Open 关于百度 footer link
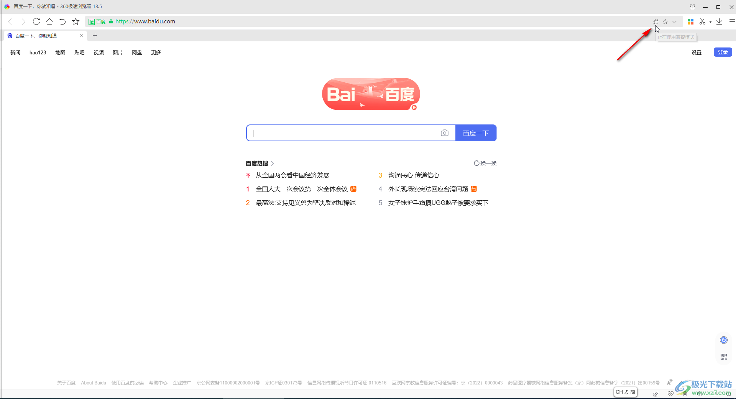This screenshot has height=399, width=736. pos(66,383)
